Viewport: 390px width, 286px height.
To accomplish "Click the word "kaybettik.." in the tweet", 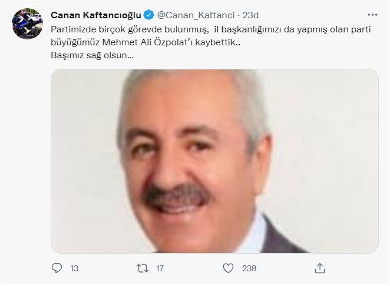I will tap(218, 42).
